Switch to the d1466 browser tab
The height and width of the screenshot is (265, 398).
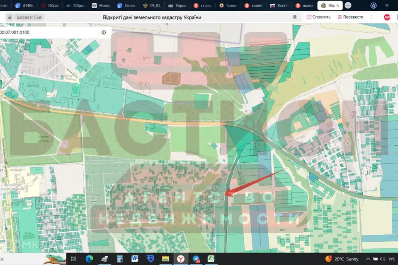click(x=24, y=5)
